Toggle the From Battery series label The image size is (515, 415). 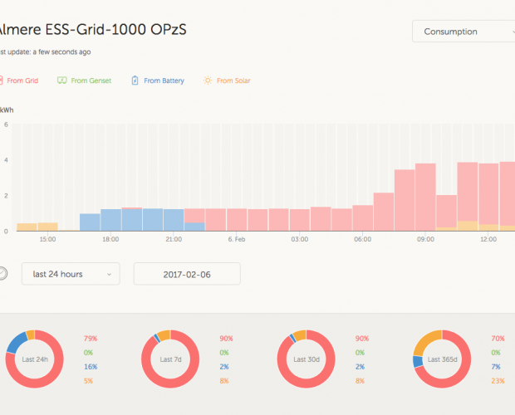click(164, 81)
